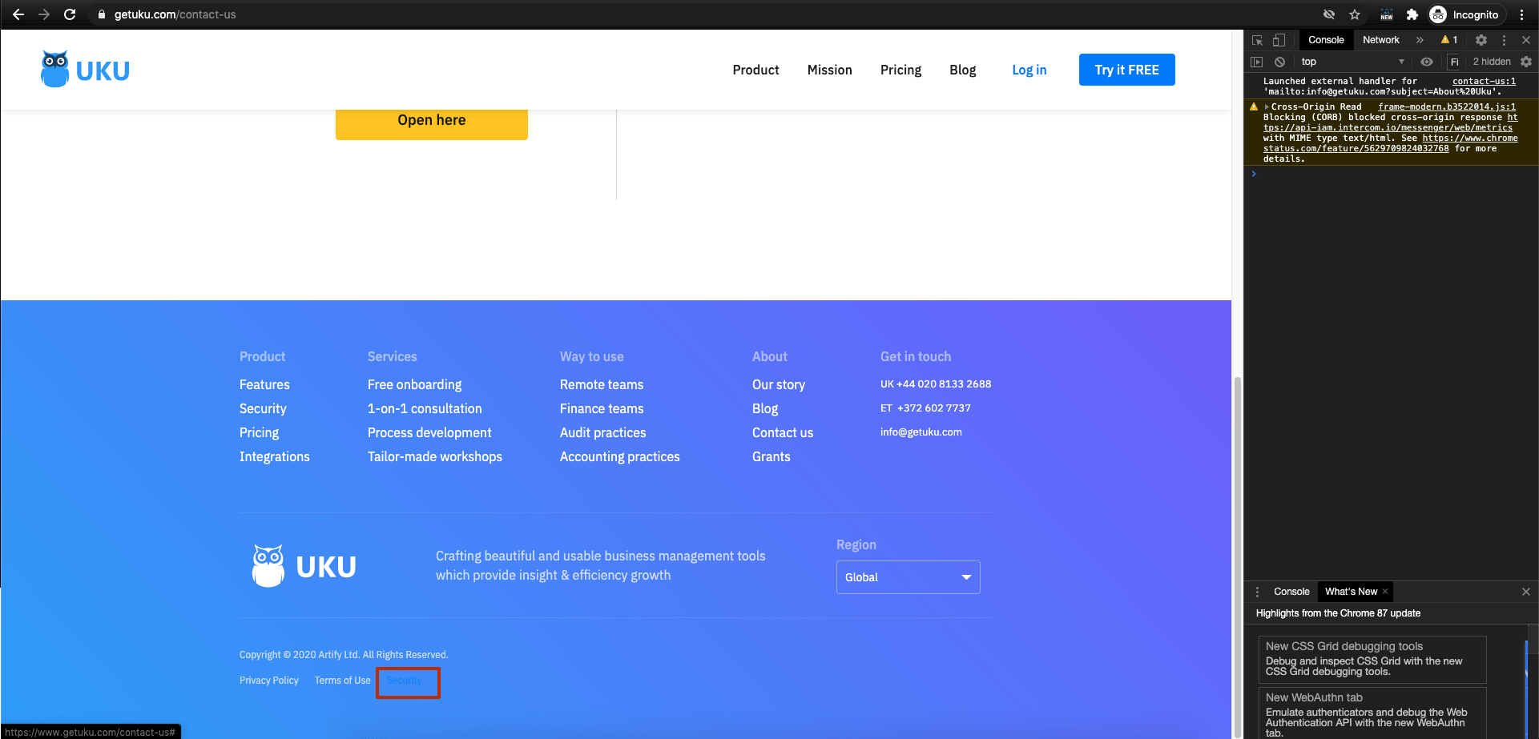Show the console sidebar
The height and width of the screenshot is (739, 1539).
pos(1257,62)
